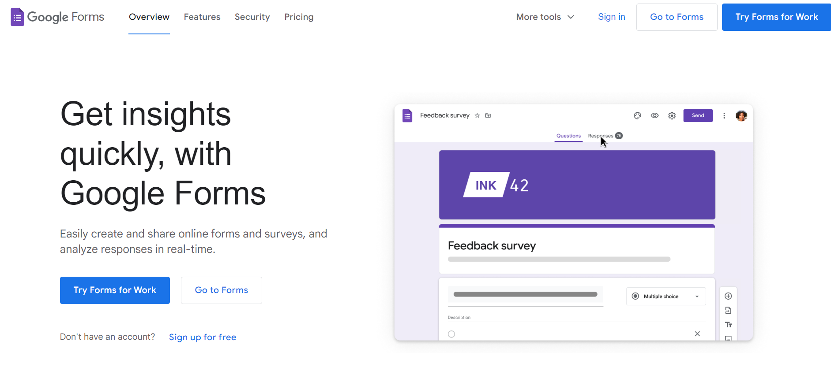Image resolution: width=831 pixels, height=371 pixels.
Task: Click the preview eye icon
Action: (x=654, y=115)
